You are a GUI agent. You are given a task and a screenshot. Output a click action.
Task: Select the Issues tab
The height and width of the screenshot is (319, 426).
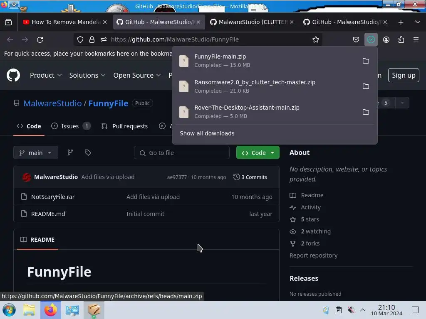[x=71, y=126]
